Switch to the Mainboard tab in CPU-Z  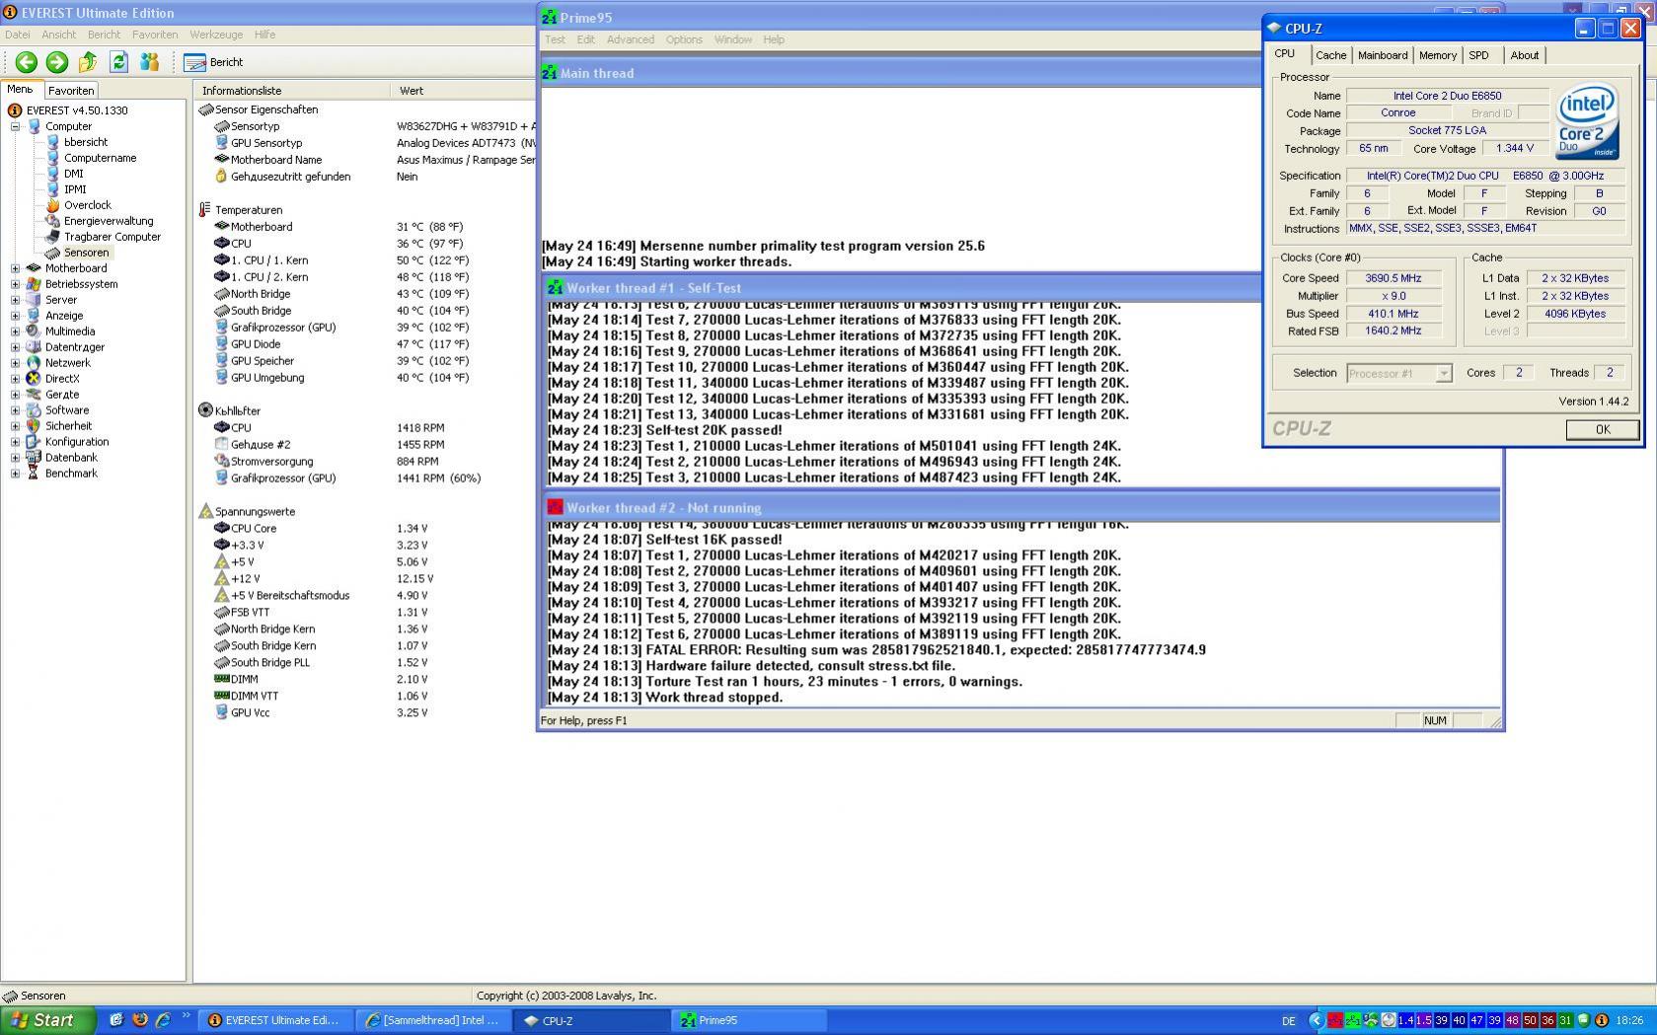tap(1383, 55)
